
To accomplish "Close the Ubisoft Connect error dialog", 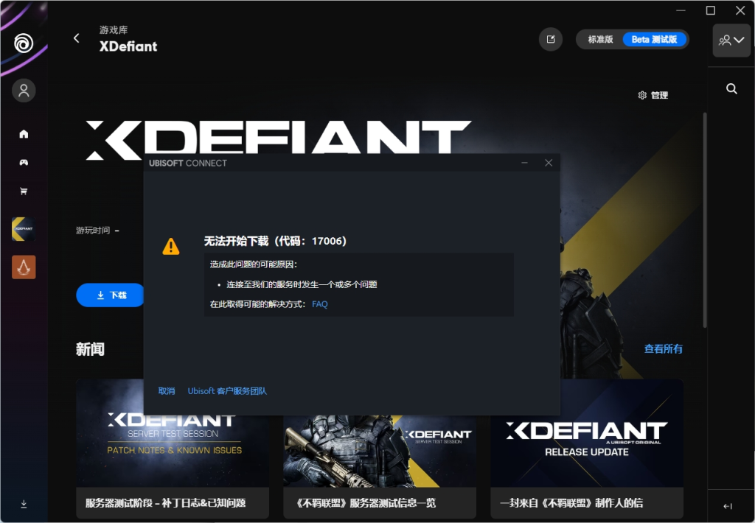I will (x=549, y=163).
